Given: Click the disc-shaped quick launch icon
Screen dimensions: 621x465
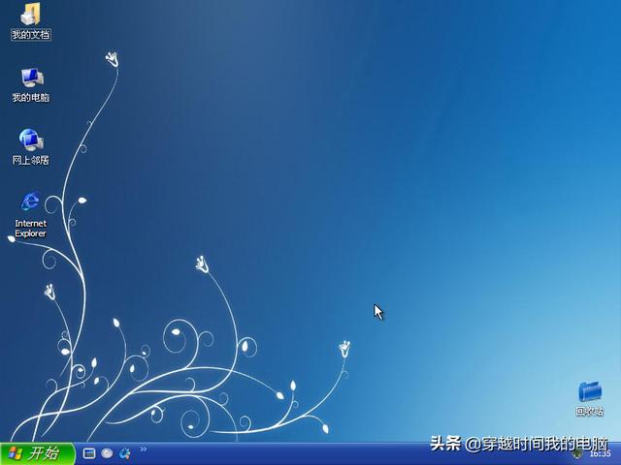Looking at the screenshot, I should point(107,453).
